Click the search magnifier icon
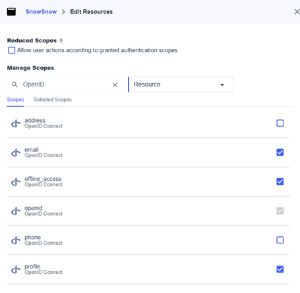The image size is (300, 293). click(x=15, y=84)
